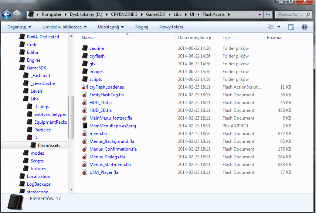Image resolution: width=316 pixels, height=213 pixels.
Task: Click the Back navigation arrow button
Action: 6,14
